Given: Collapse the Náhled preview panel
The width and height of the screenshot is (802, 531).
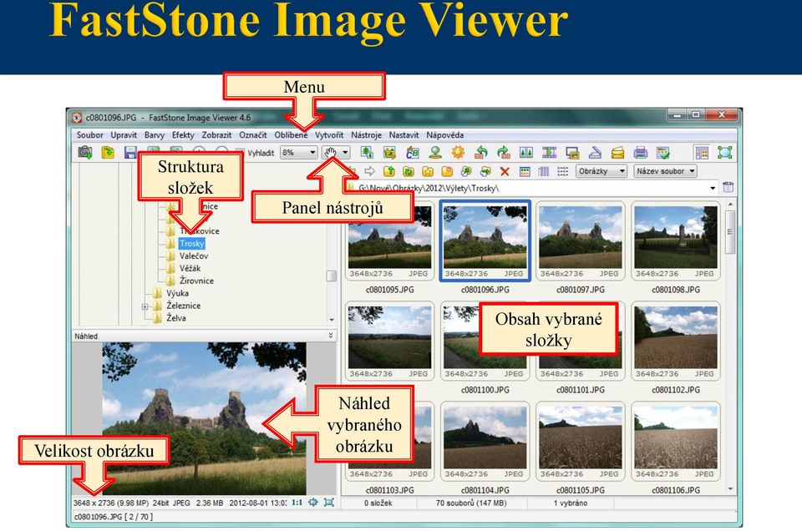Looking at the screenshot, I should [x=331, y=336].
